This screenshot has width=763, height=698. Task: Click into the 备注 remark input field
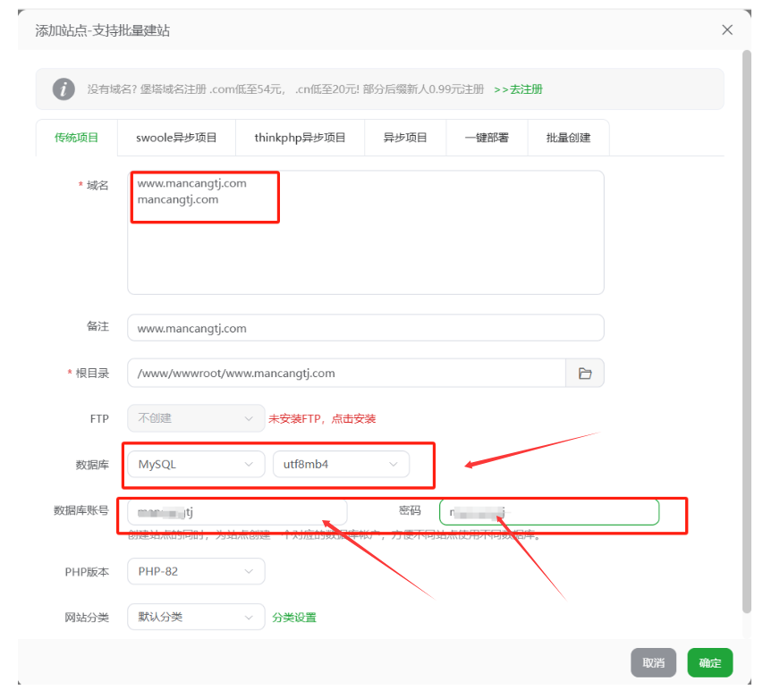[x=365, y=328]
